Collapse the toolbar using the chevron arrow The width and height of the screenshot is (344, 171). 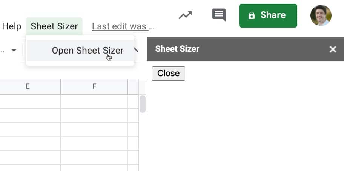(136, 50)
